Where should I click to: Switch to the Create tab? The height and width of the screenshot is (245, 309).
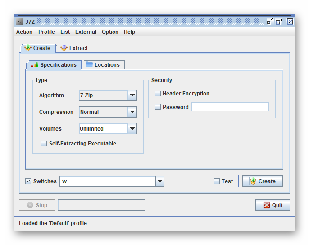[x=38, y=48]
